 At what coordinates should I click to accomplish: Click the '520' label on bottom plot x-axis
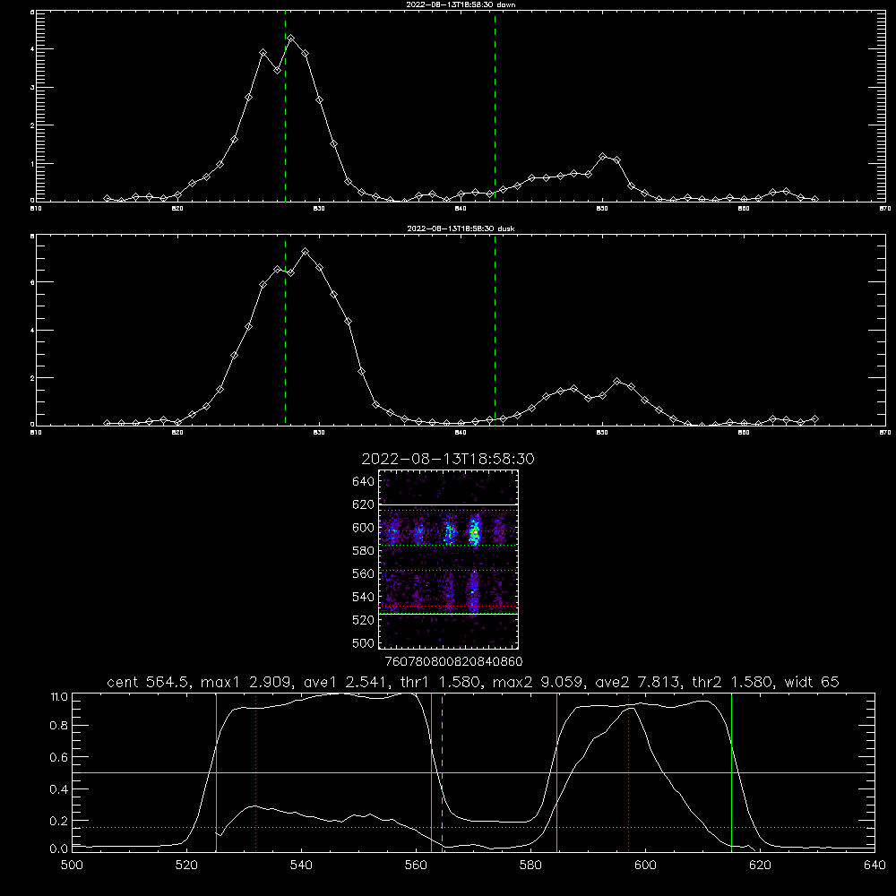point(186,866)
